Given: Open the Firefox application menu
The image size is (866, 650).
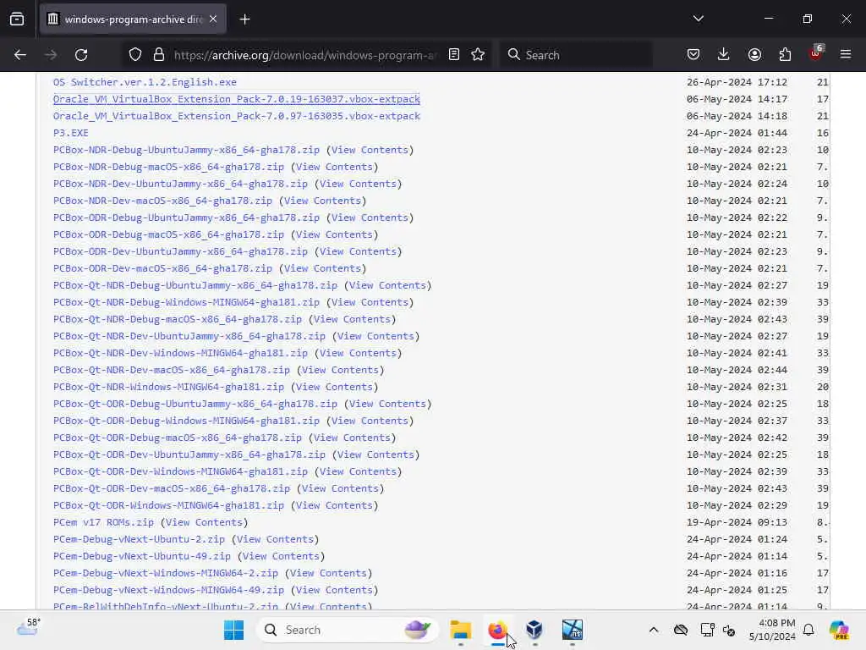Looking at the screenshot, I should coord(846,55).
